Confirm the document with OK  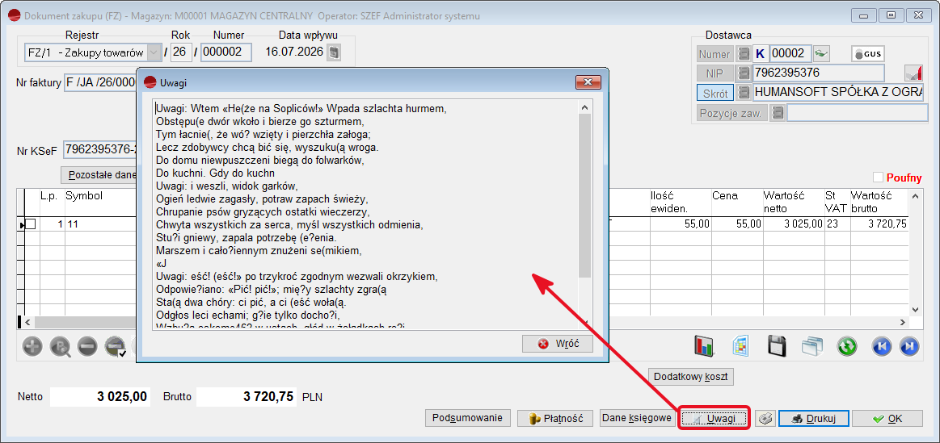tap(887, 419)
